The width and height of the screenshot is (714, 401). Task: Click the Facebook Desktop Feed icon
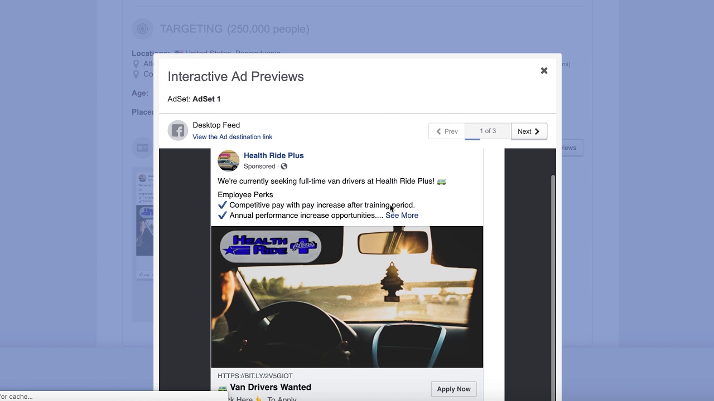point(178,131)
